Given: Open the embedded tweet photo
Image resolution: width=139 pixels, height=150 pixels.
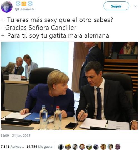Looking at the screenshot, I should click(x=69, y=86).
